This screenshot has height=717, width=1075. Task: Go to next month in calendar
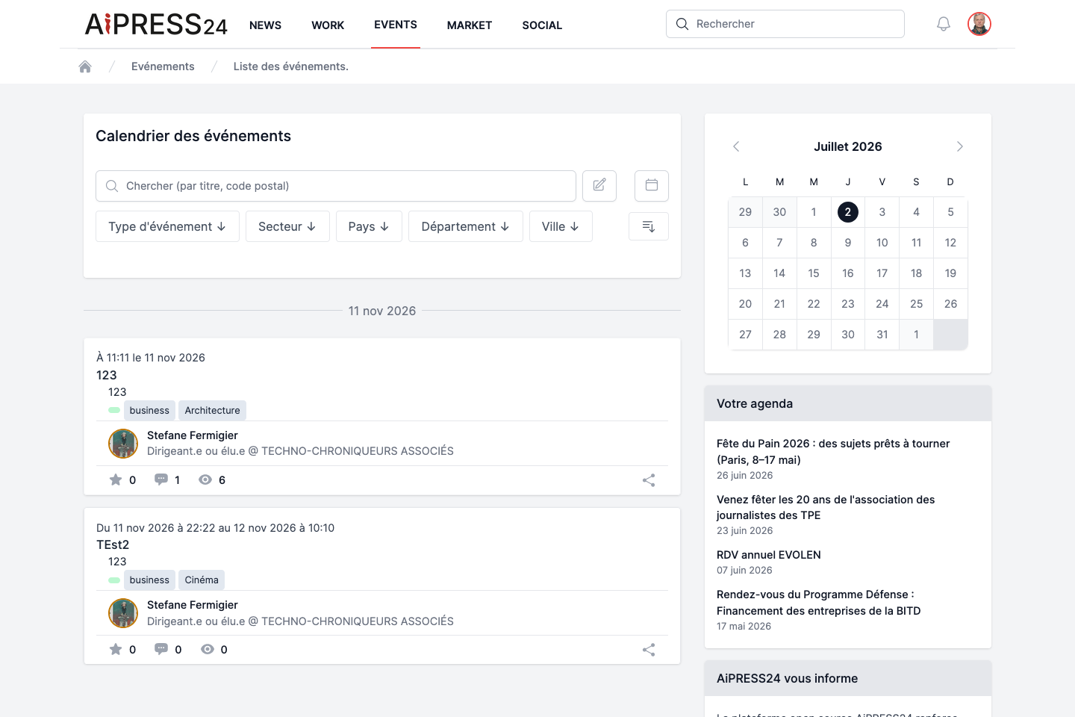(x=960, y=146)
